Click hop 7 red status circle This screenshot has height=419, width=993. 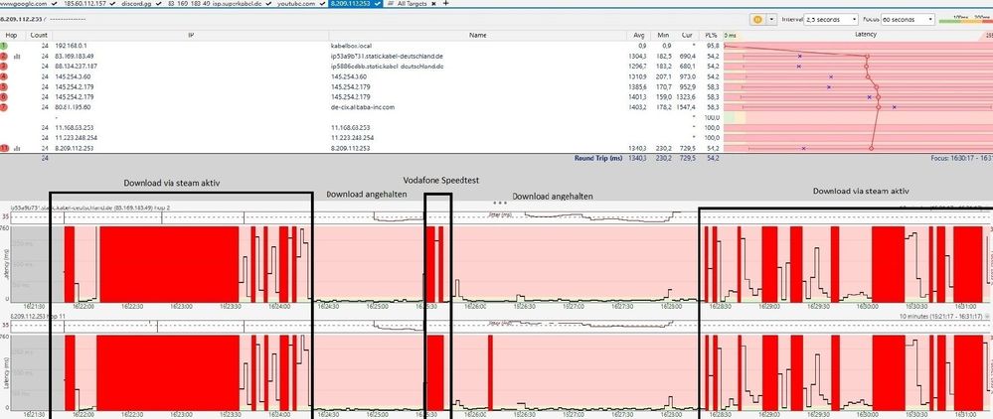click(4, 107)
